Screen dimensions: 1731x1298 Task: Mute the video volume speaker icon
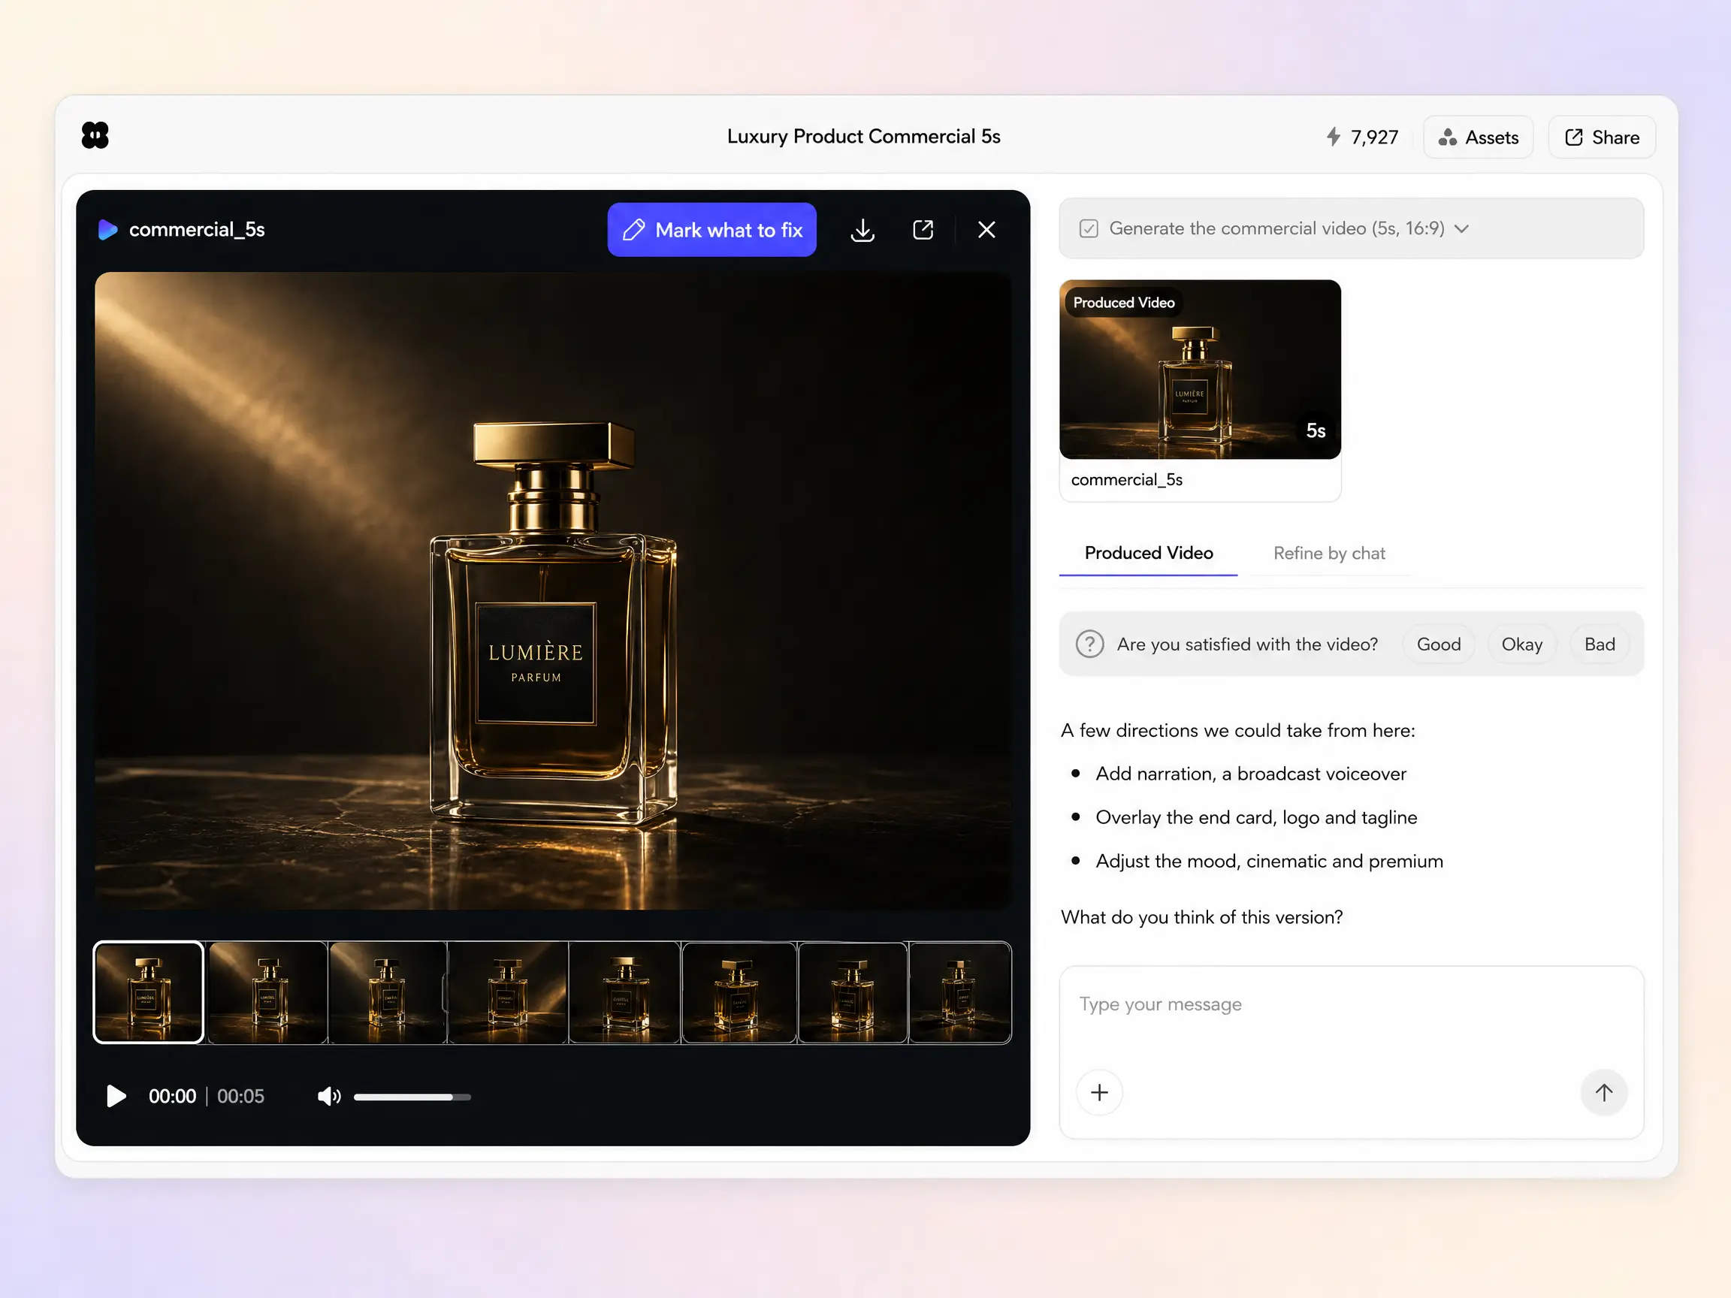328,1096
